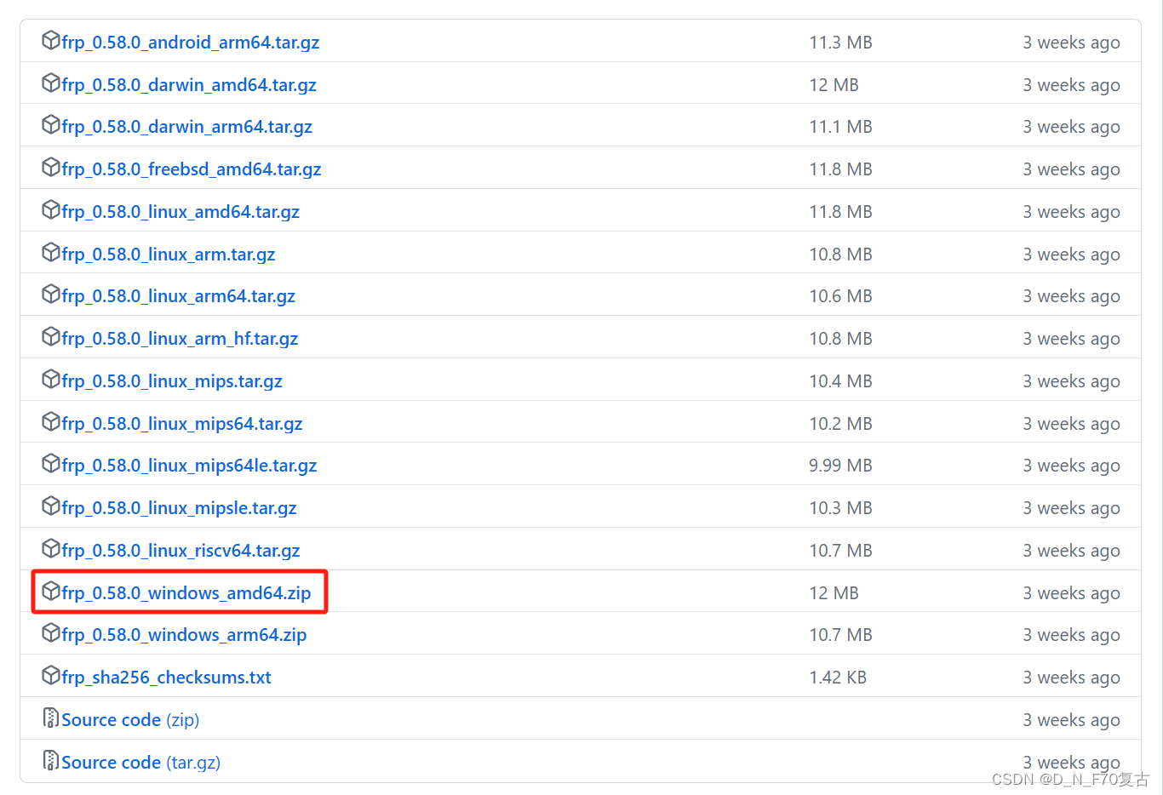
Task: Click '3 weeks ago' in the Source code (zip) row
Action: pyautogui.click(x=1072, y=720)
